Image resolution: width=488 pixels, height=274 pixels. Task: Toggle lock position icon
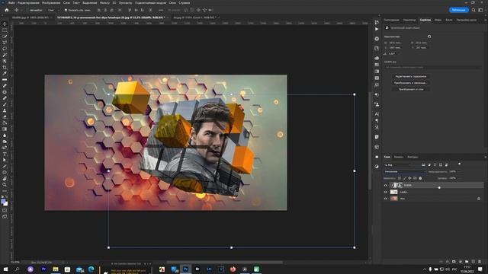click(x=409, y=178)
